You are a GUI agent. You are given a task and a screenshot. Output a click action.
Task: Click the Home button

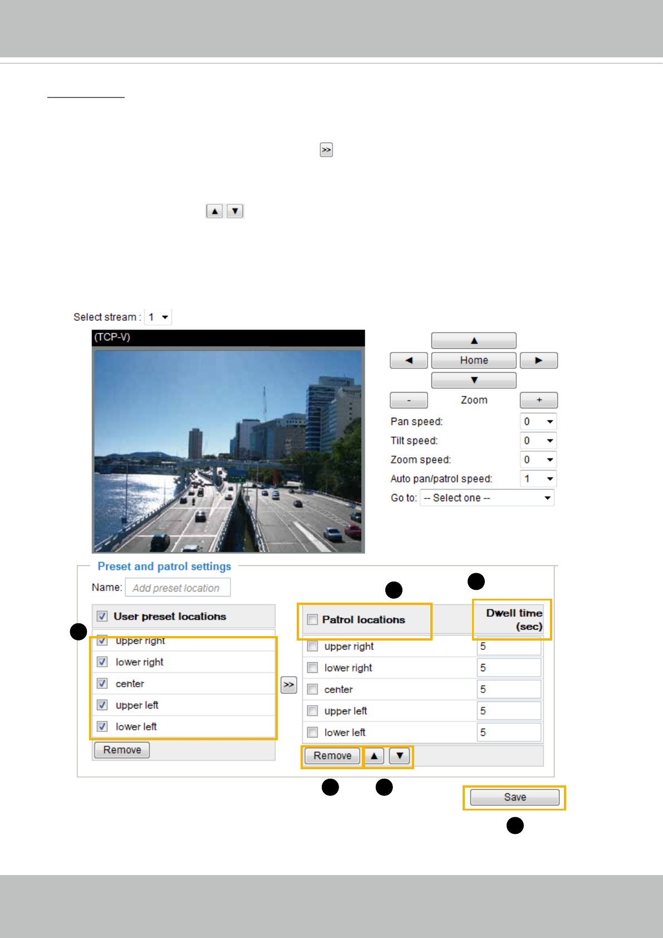tap(474, 360)
